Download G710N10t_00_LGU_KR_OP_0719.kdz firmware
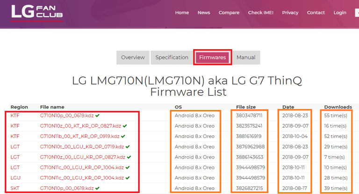This screenshot has height=194, width=359. (x=82, y=147)
